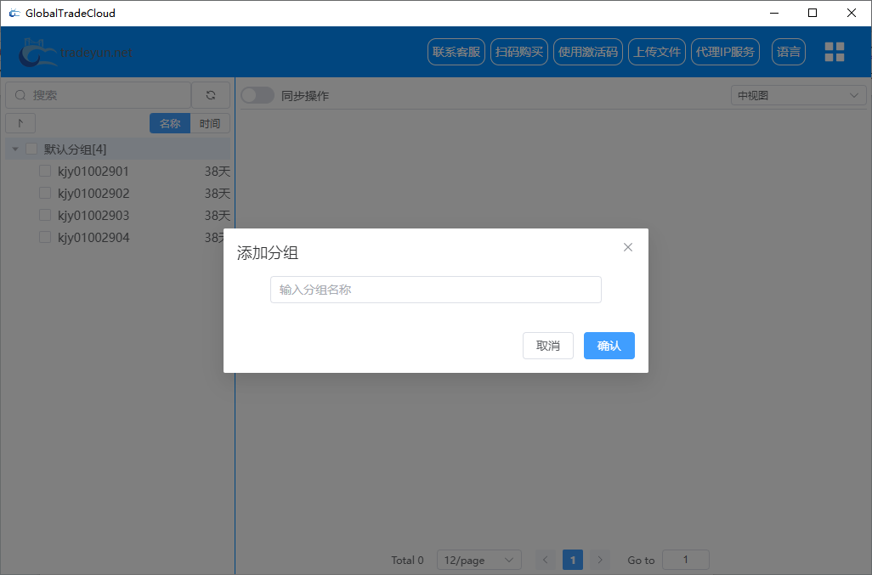Collapse the 默认分组 tree node
This screenshot has height=575, width=872.
(15, 149)
